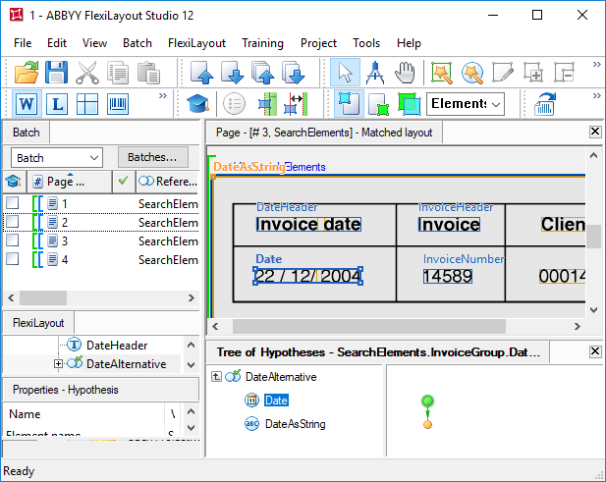Image resolution: width=606 pixels, height=482 pixels.
Task: Expand the first-row toolbar overflow chevron
Action: pos(597,65)
